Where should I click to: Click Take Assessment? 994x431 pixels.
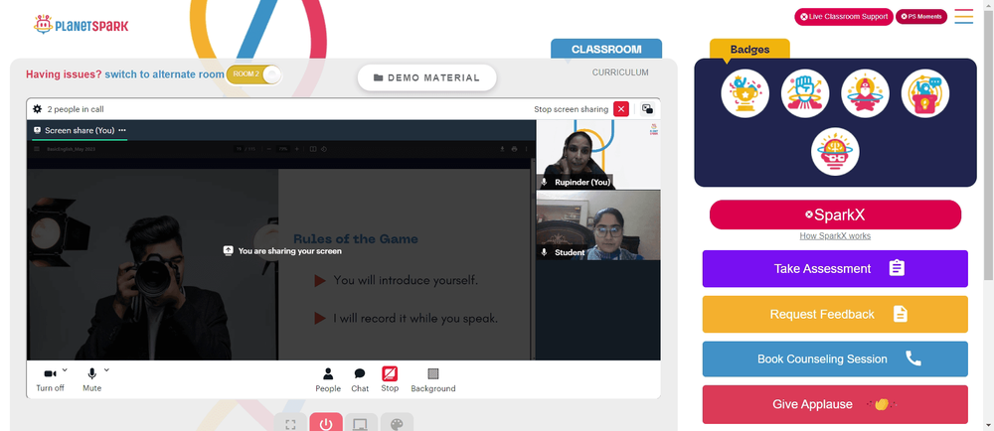coord(835,268)
